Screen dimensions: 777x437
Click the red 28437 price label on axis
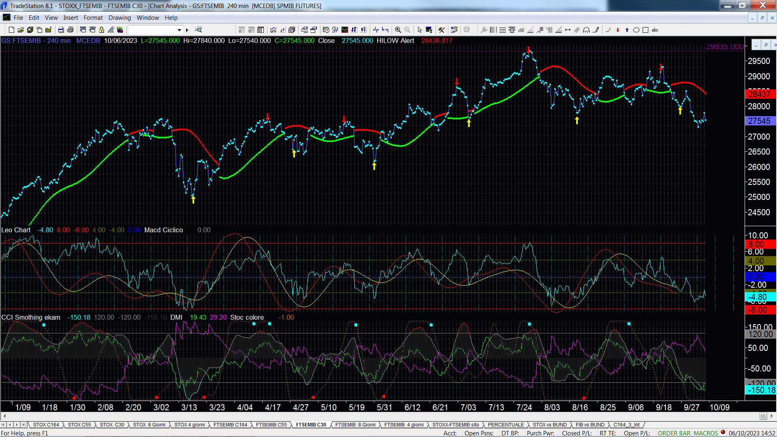tap(760, 94)
